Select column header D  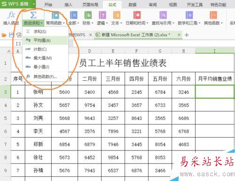click(x=89, y=51)
